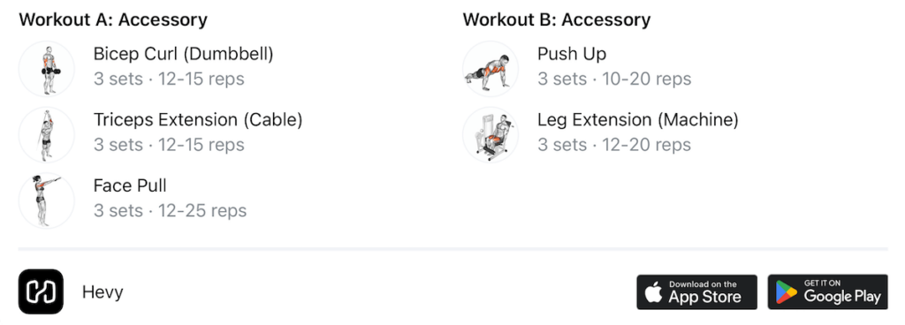Image resolution: width=905 pixels, height=325 pixels.
Task: Click the Workout B: Accessory heading
Action: click(557, 19)
